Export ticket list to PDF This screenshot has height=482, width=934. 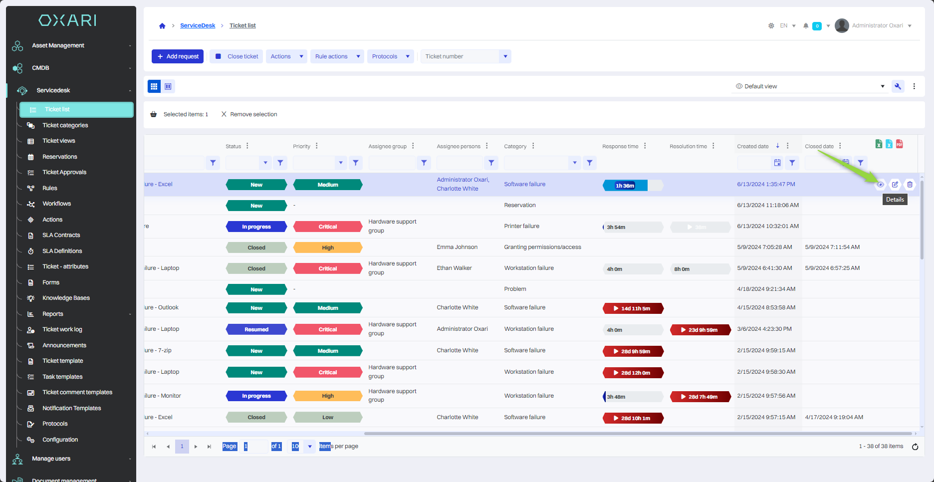pyautogui.click(x=900, y=144)
